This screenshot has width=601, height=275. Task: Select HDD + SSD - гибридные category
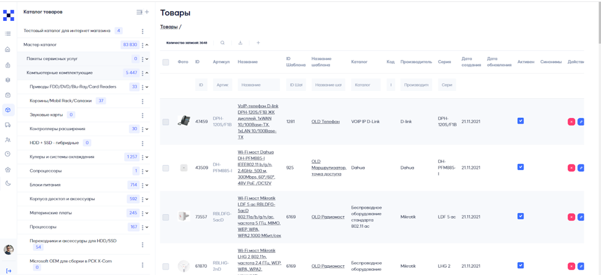54,143
